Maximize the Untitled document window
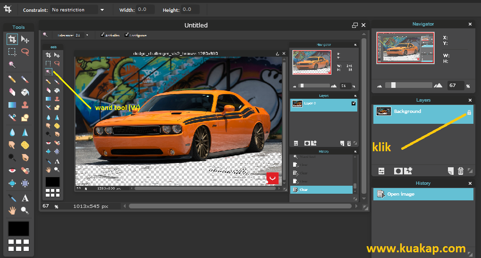Screen dimensions: 481x258 (x=354, y=25)
